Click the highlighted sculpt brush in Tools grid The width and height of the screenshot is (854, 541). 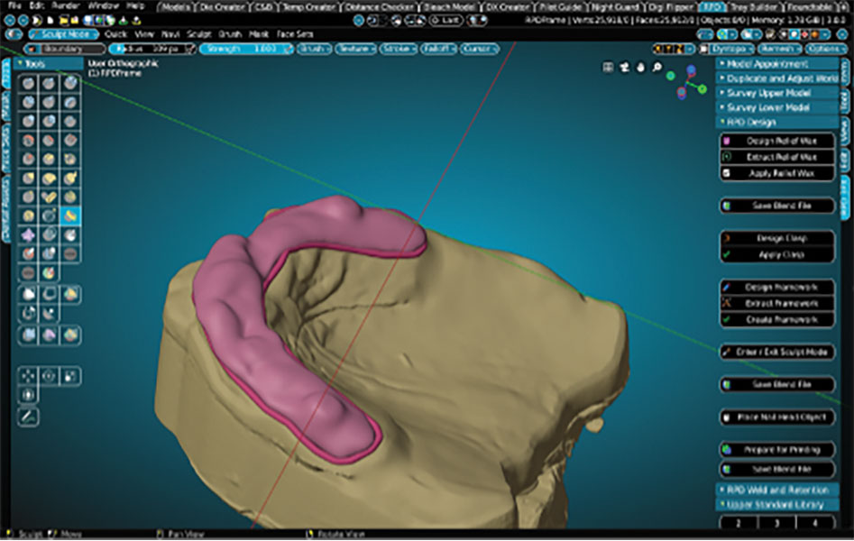point(69,215)
